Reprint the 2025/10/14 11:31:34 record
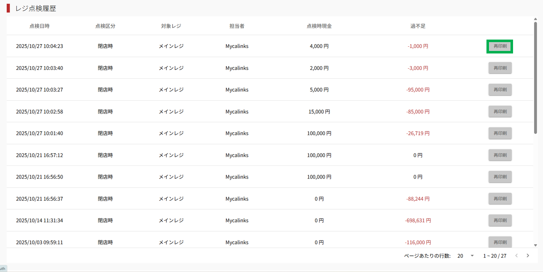Viewport: 543px width, 272px height. [500, 220]
